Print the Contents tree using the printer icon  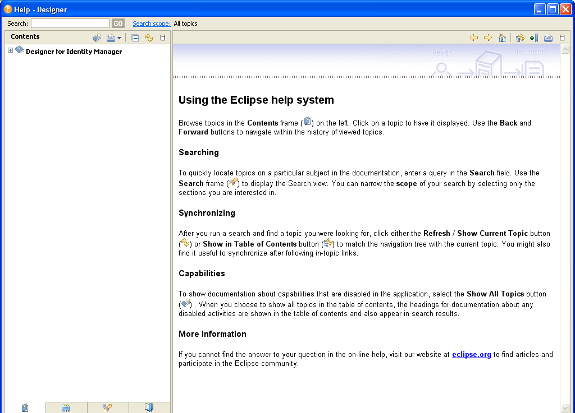(111, 38)
